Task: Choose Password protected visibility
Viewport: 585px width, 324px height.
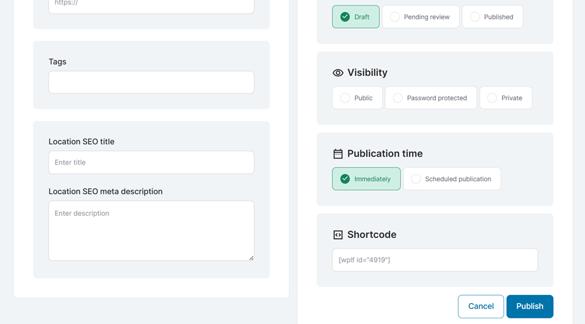Action: click(x=431, y=97)
